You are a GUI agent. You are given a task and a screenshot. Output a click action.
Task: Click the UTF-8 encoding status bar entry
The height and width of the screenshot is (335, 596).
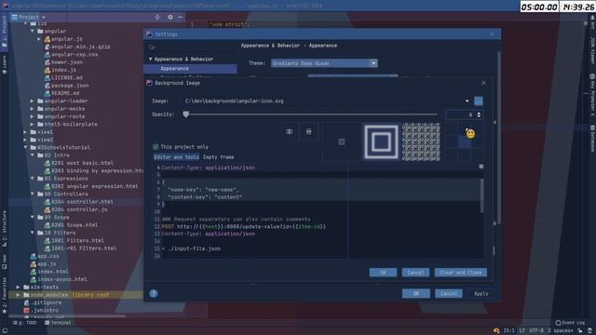tap(536, 331)
